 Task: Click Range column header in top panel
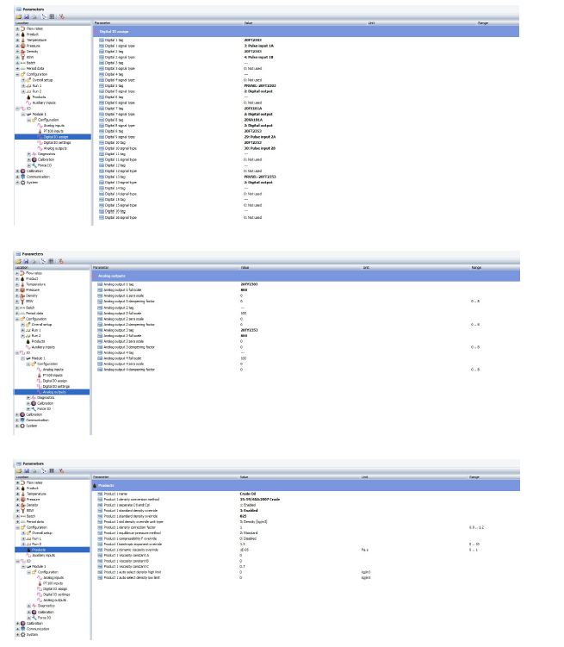pos(483,23)
